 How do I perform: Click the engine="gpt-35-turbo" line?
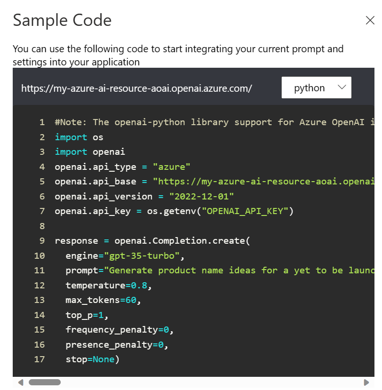pos(125,256)
